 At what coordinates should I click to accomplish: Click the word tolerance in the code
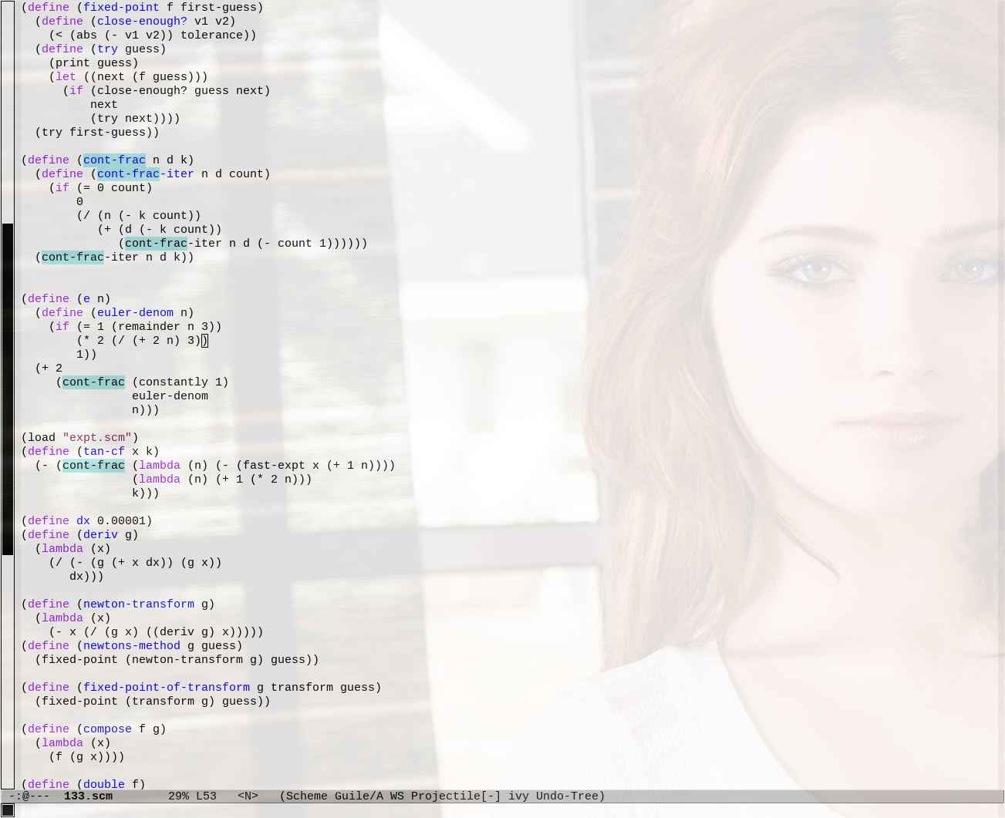[211, 35]
